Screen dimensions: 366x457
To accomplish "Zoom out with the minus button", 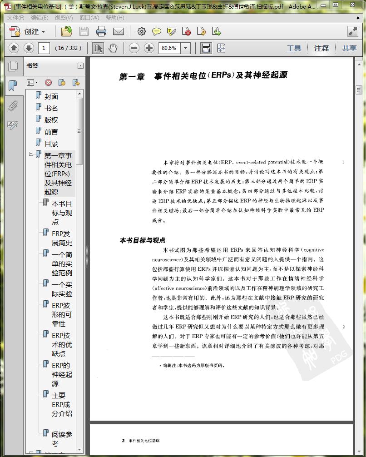I will click(134, 48).
